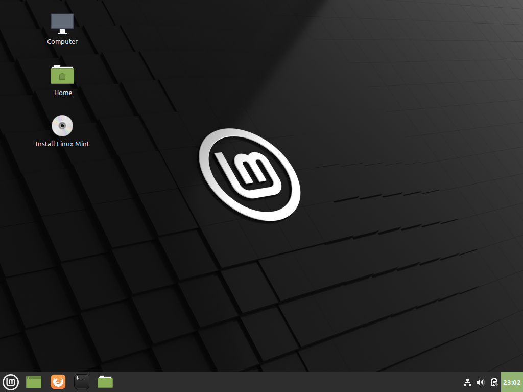
Task: Open the network connections tray icon
Action: point(468,382)
